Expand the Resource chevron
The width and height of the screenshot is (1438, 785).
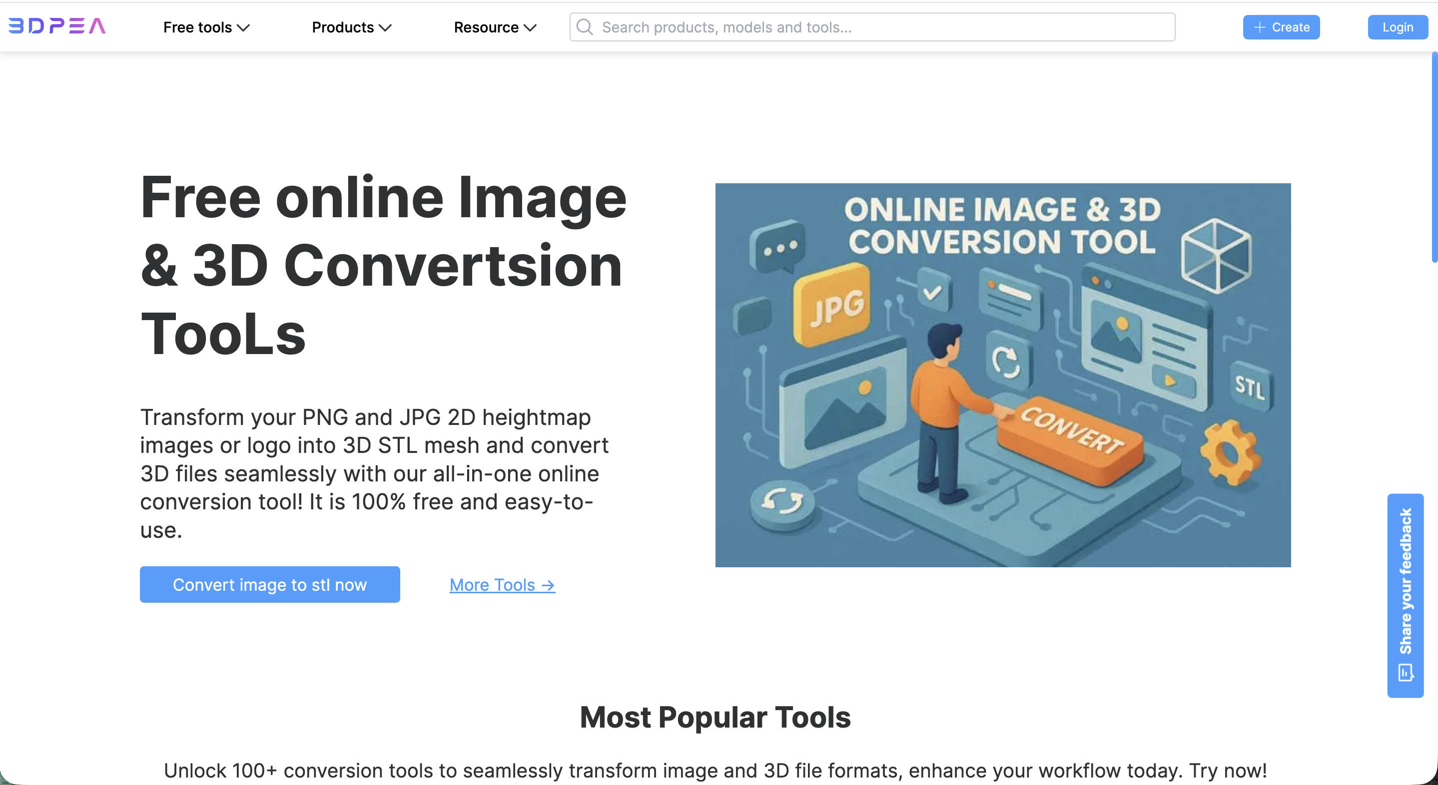(x=530, y=27)
